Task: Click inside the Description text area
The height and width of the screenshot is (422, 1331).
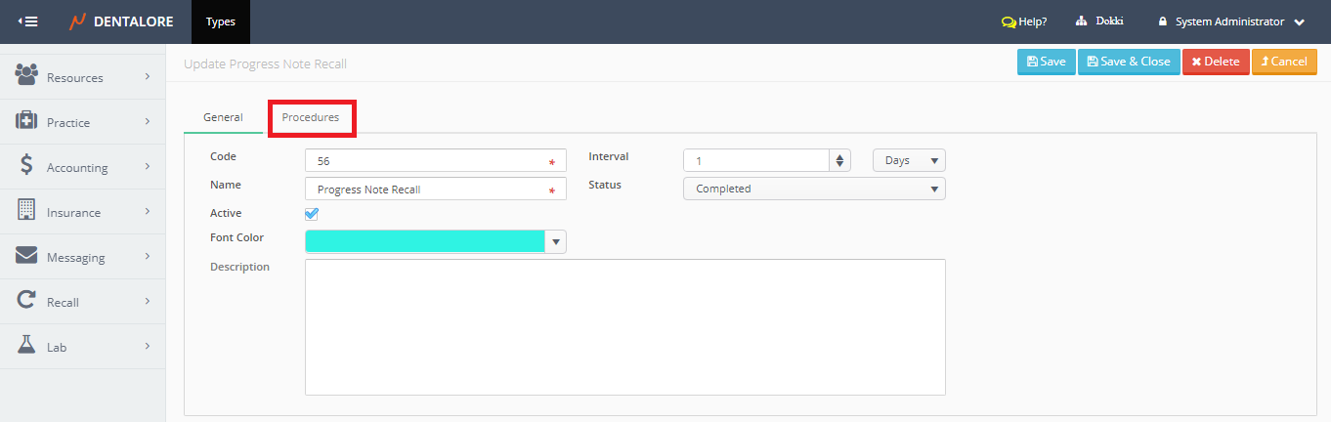Action: point(624,326)
